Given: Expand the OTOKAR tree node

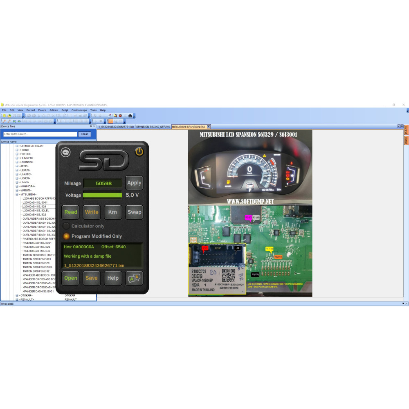Looking at the screenshot, I should tap(17, 295).
